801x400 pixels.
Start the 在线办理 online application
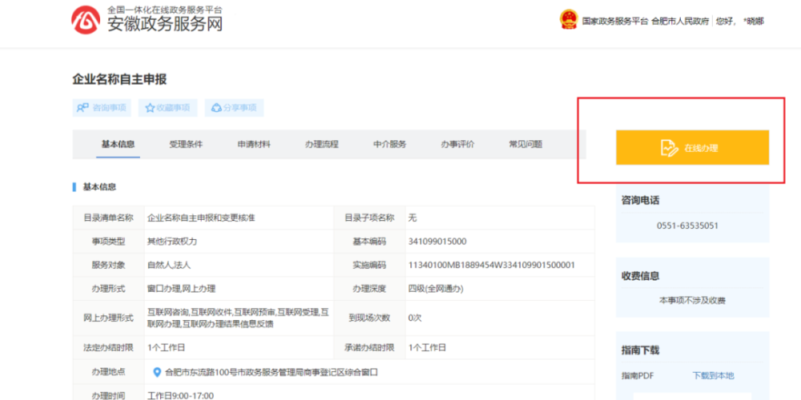[692, 147]
